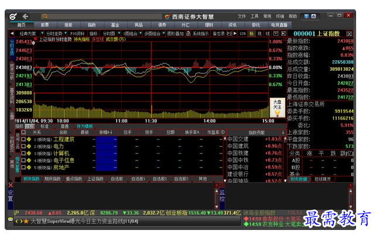Check the box for 电力 row
376x237 pixels.
click(23, 146)
